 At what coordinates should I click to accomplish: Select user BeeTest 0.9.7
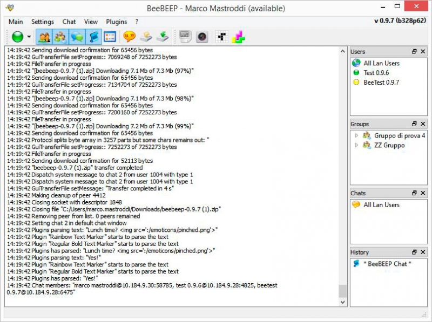pos(381,83)
